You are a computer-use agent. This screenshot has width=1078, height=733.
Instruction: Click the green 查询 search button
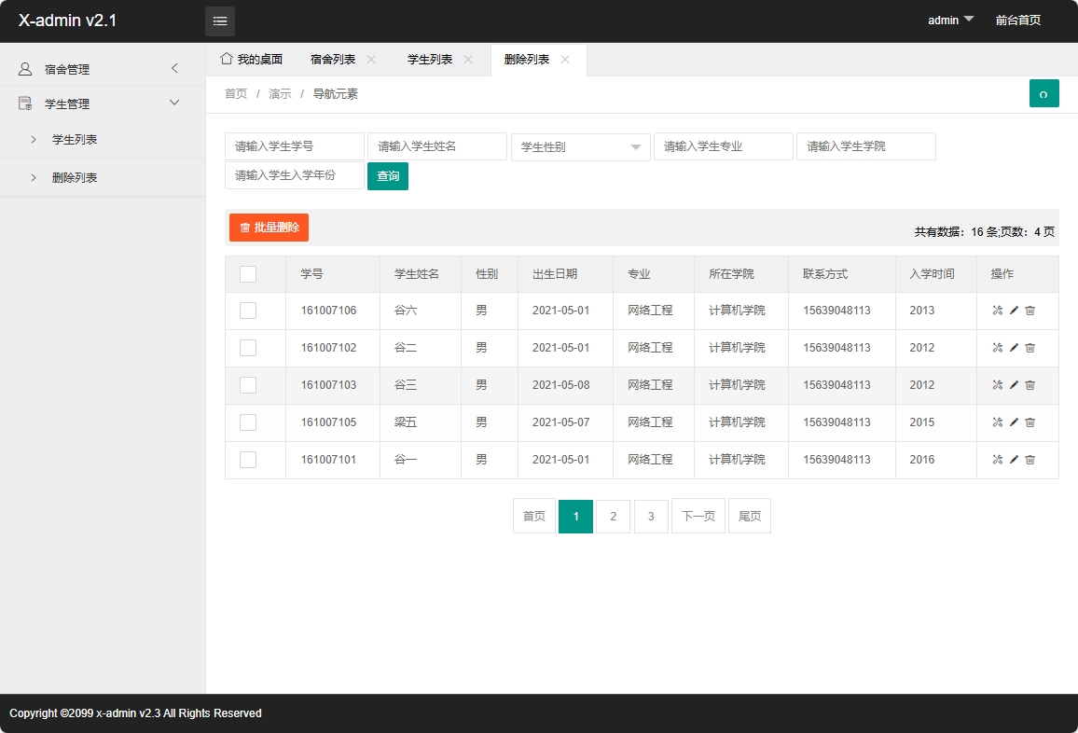pyautogui.click(x=387, y=176)
